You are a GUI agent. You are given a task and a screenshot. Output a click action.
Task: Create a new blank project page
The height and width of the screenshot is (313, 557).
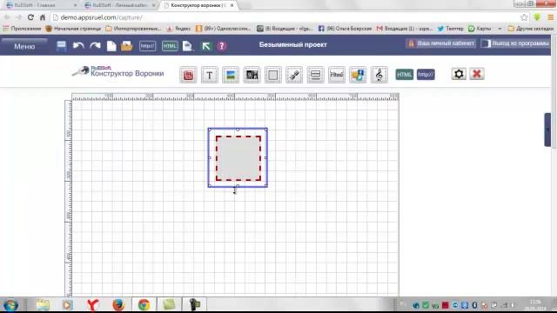pyautogui.click(x=111, y=46)
